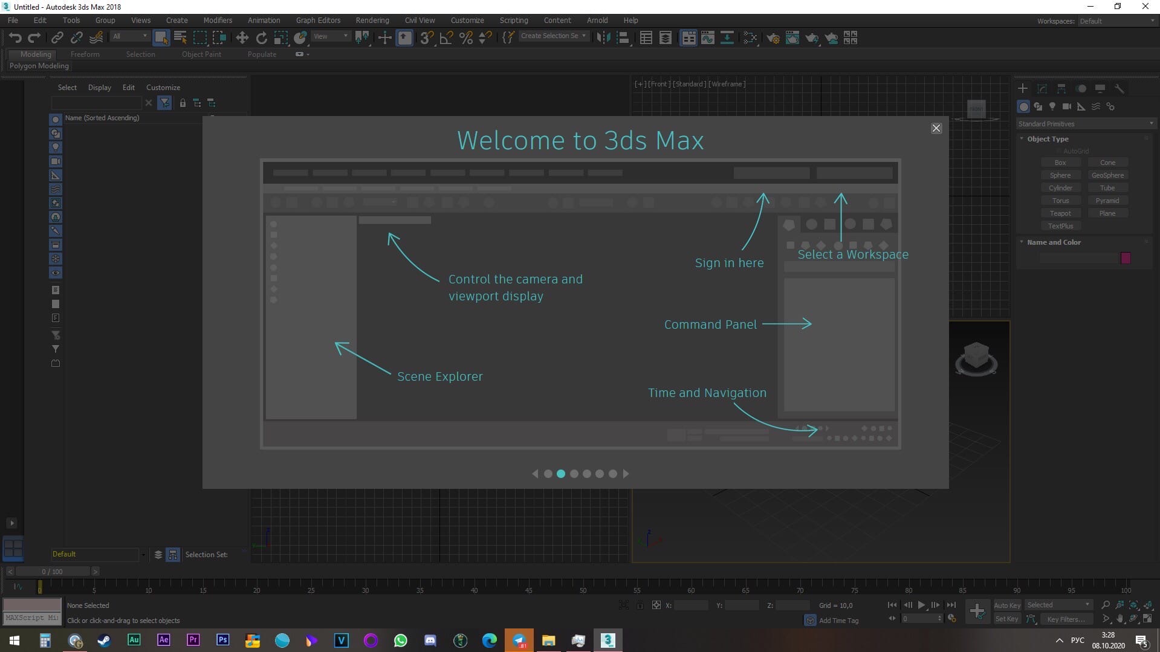Click Scene Explorer lock selection icon
Viewport: 1160px width, 652px height.
click(183, 103)
